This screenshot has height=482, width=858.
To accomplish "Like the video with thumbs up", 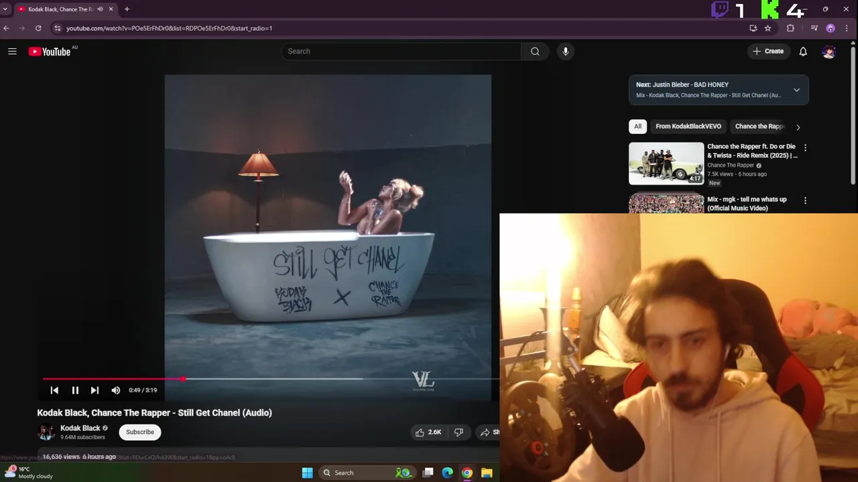I will coord(428,432).
